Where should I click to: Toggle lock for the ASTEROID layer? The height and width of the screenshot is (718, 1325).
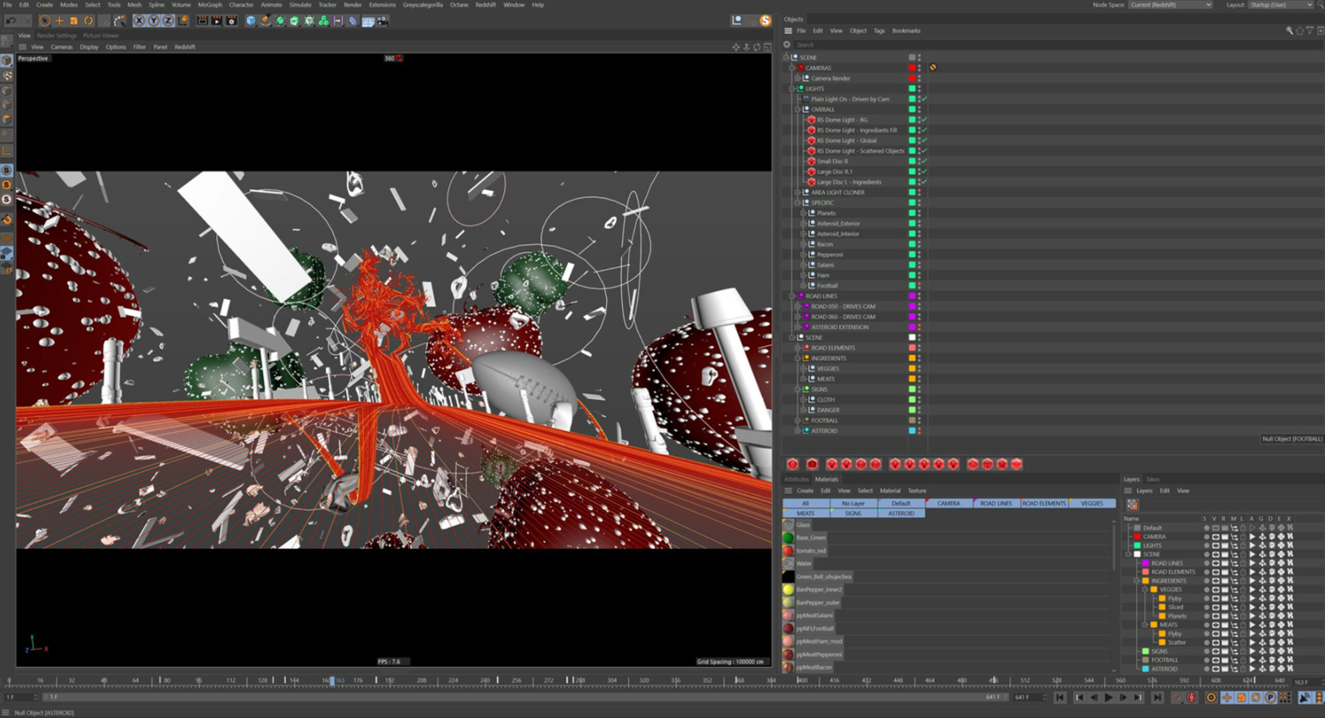(x=1242, y=669)
